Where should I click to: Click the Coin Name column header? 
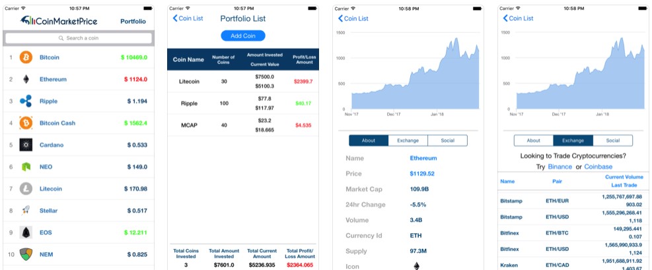click(x=188, y=60)
